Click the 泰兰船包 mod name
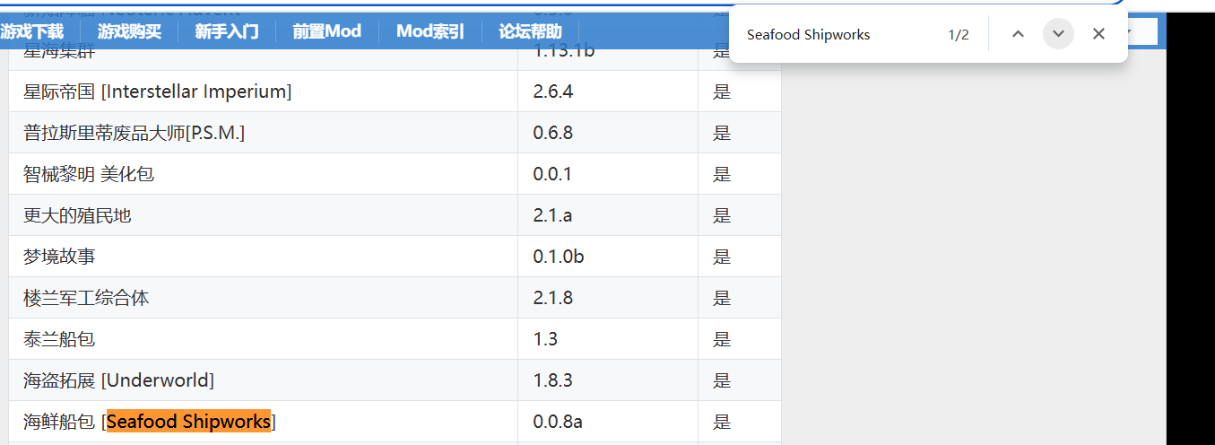Image resolution: width=1215 pixels, height=445 pixels. (59, 339)
